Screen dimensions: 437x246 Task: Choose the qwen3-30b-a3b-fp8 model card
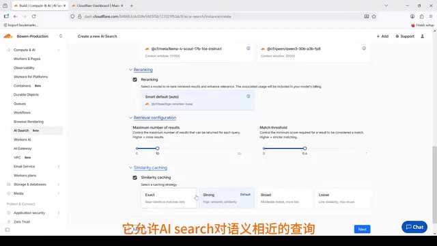click(x=313, y=52)
